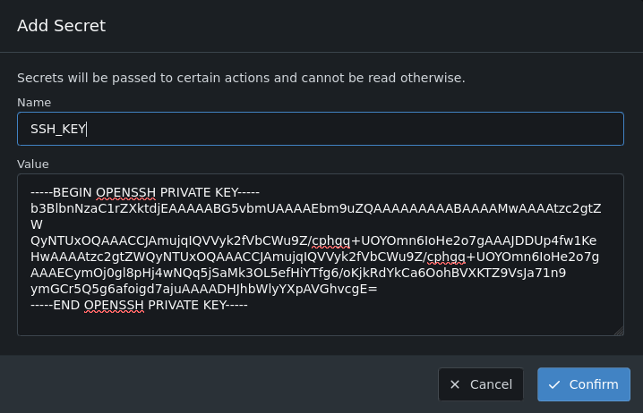Click the key line starting with QyNTUxOQ
This screenshot has height=413, width=643.
click(x=314, y=240)
